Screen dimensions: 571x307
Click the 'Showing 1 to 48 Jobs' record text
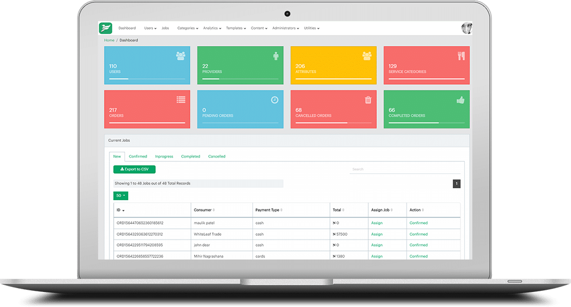coord(153,183)
